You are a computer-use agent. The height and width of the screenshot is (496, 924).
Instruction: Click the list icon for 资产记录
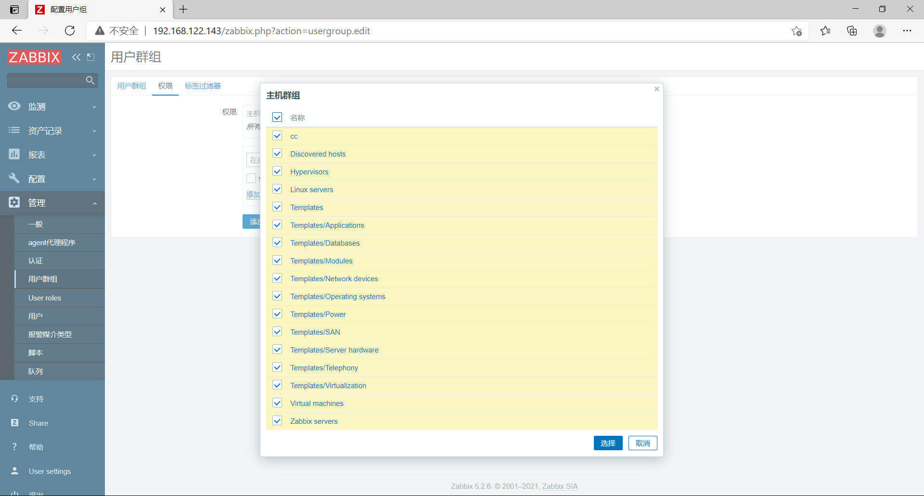(x=14, y=130)
